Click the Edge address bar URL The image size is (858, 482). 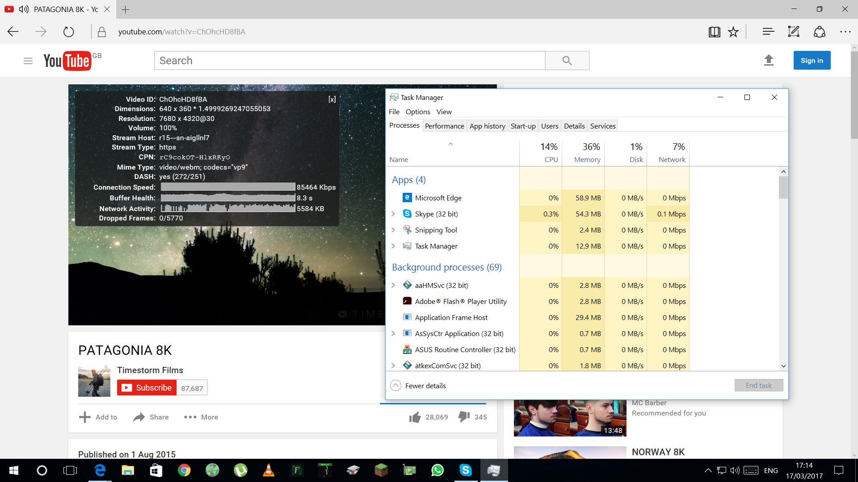click(x=182, y=32)
